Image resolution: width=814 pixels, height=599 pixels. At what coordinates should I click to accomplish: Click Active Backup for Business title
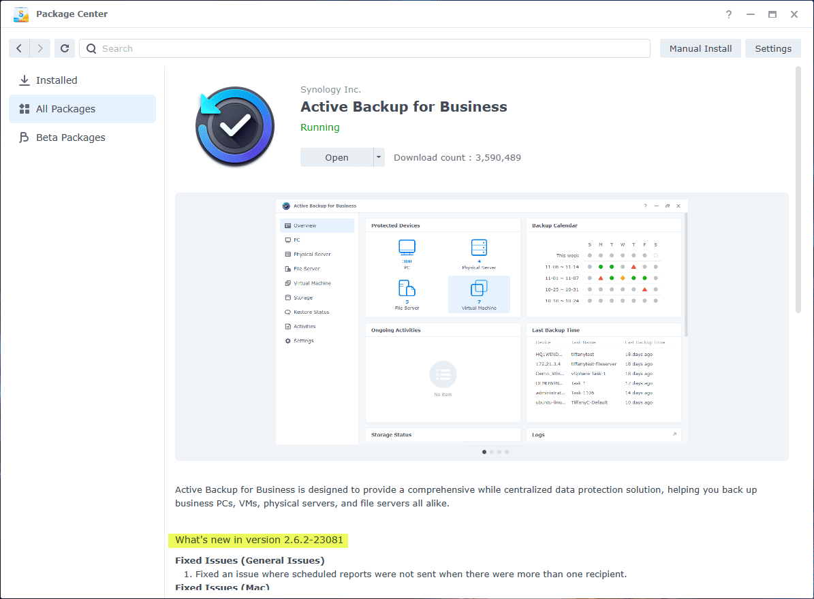click(x=403, y=107)
